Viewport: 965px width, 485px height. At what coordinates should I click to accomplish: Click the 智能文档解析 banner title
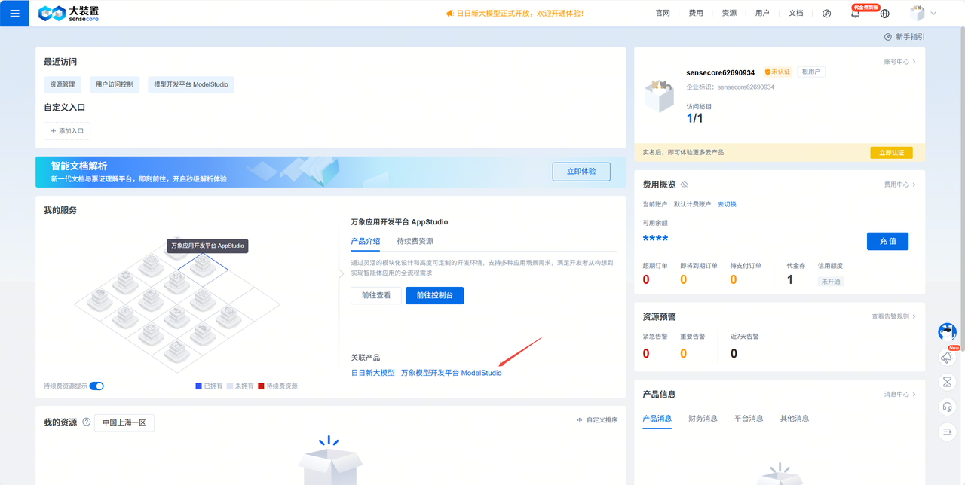(x=79, y=166)
